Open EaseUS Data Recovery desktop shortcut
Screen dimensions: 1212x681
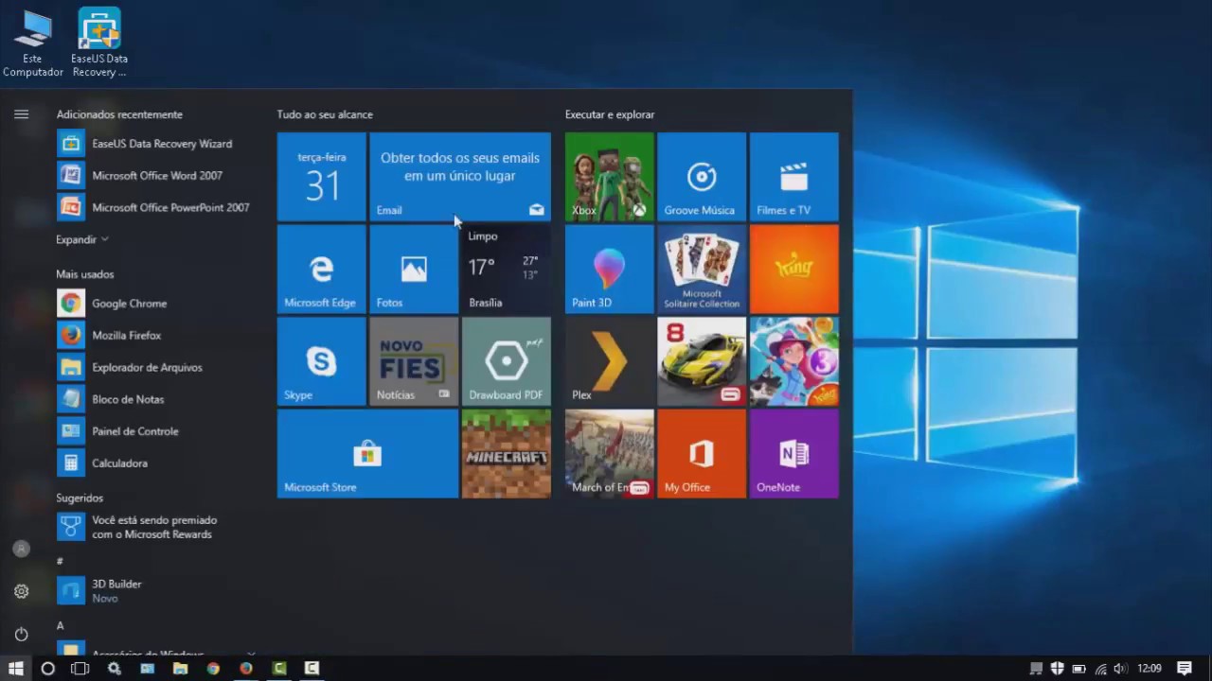tap(98, 43)
